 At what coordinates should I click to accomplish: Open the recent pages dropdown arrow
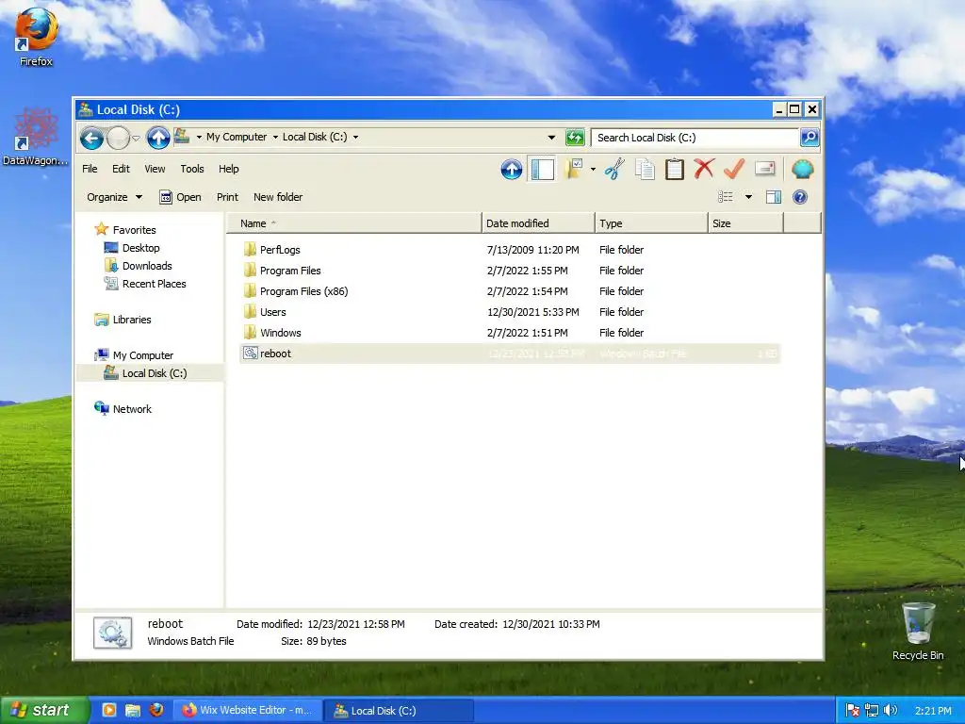136,138
